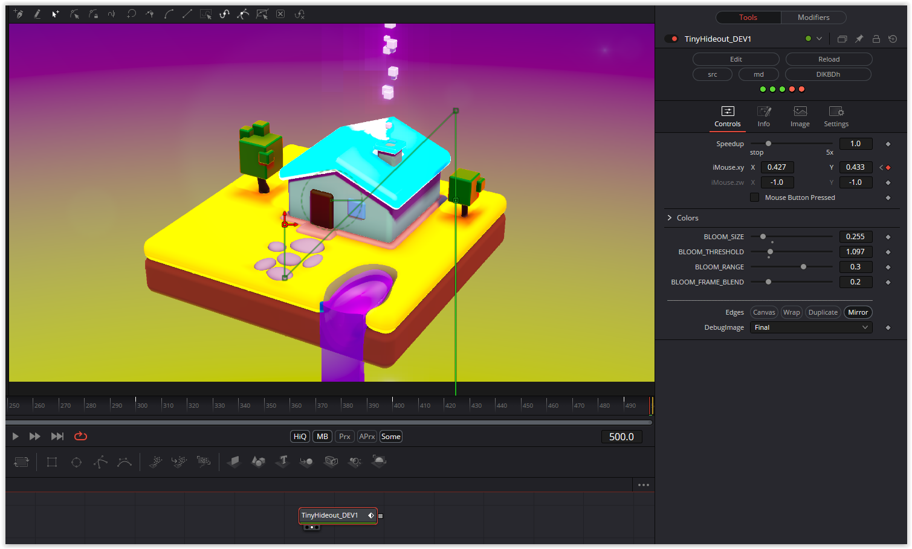The height and width of the screenshot is (549, 912).
Task: Select the Wrap edges option
Action: coord(791,312)
